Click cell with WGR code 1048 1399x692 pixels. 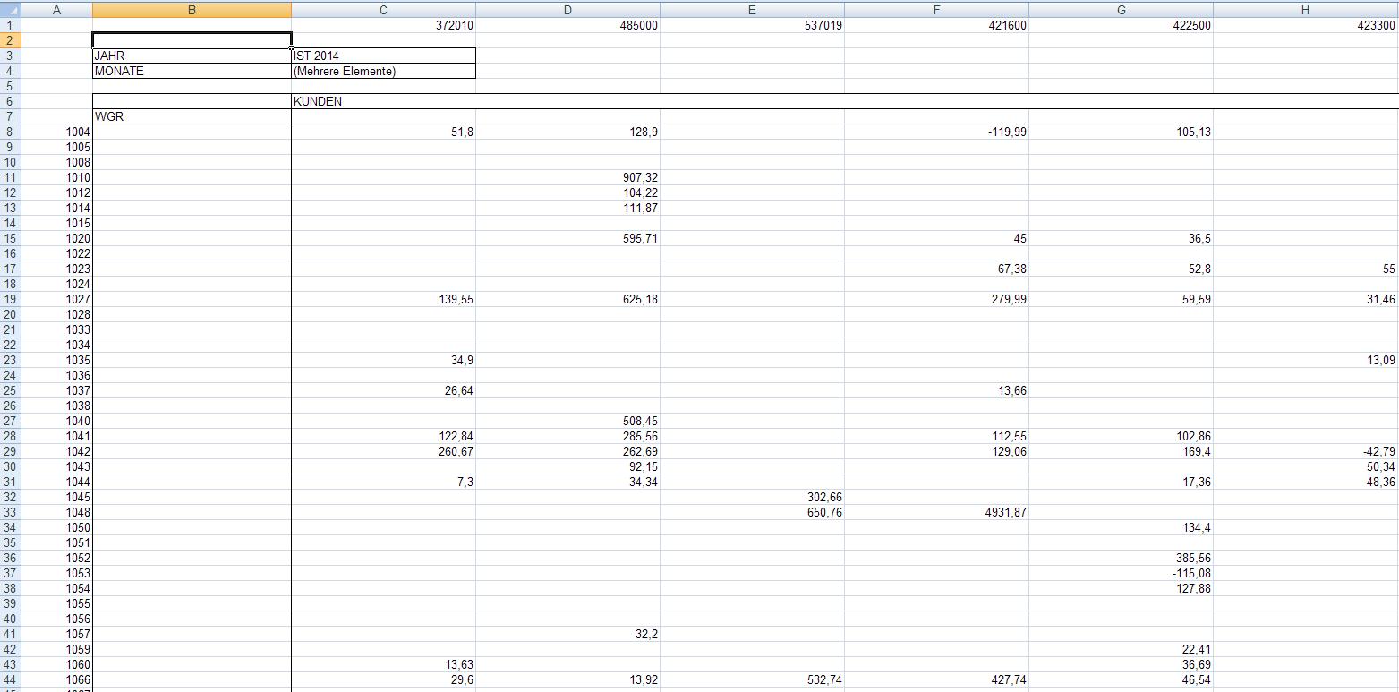(56, 512)
